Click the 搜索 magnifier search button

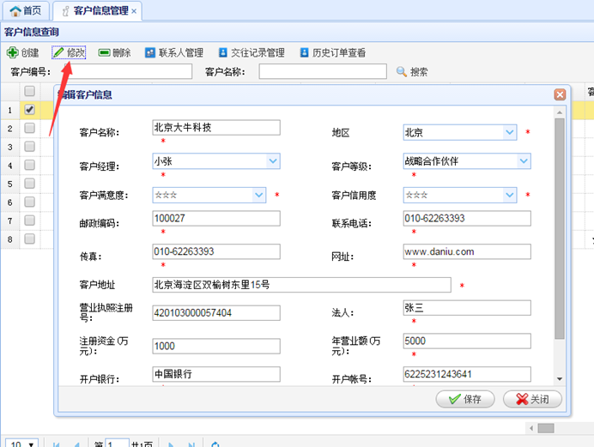click(412, 71)
